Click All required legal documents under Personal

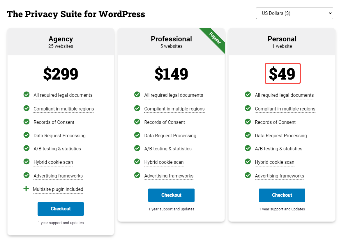(284, 95)
